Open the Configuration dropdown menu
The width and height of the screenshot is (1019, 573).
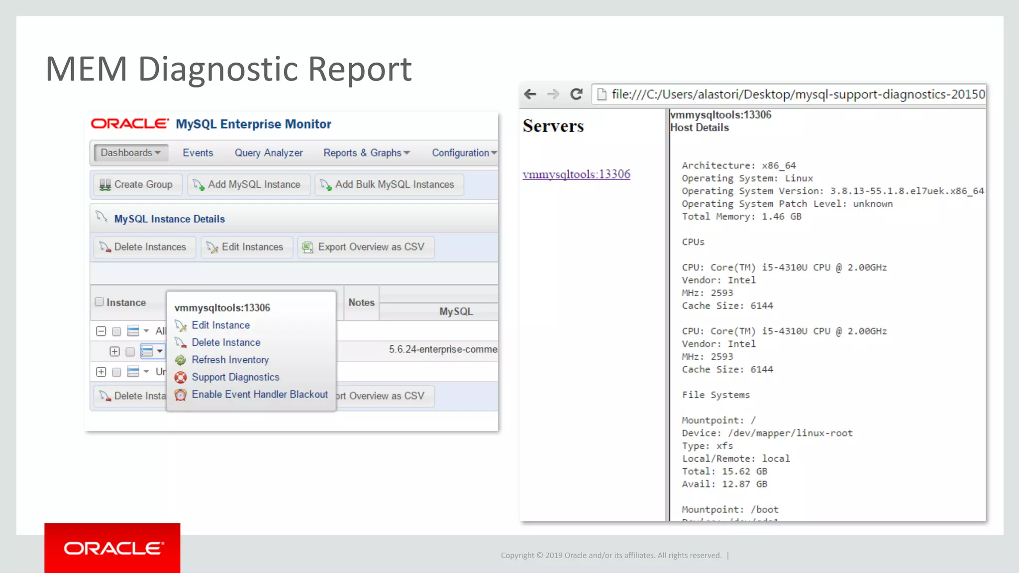pos(464,153)
